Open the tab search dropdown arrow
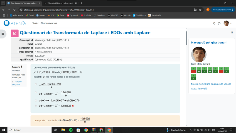 pos(3,3)
